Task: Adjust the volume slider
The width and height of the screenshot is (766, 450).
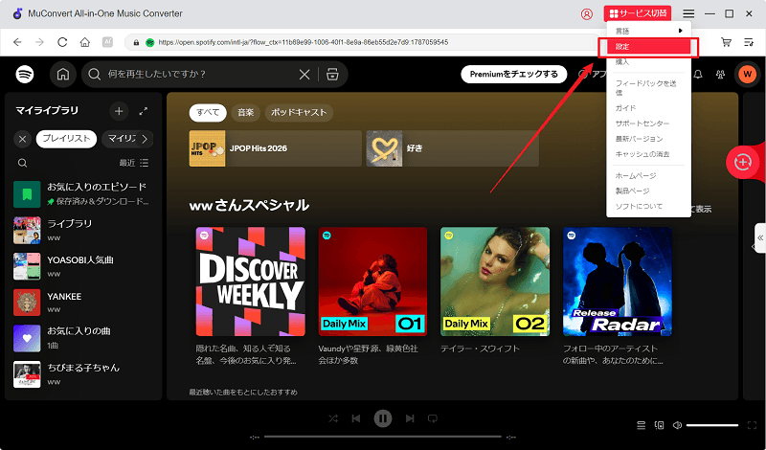Action: point(712,425)
